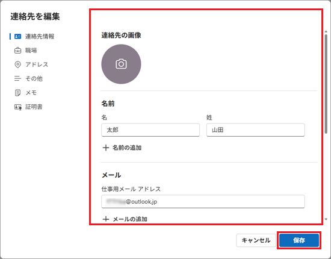Click the キャンセル button

click(x=256, y=240)
